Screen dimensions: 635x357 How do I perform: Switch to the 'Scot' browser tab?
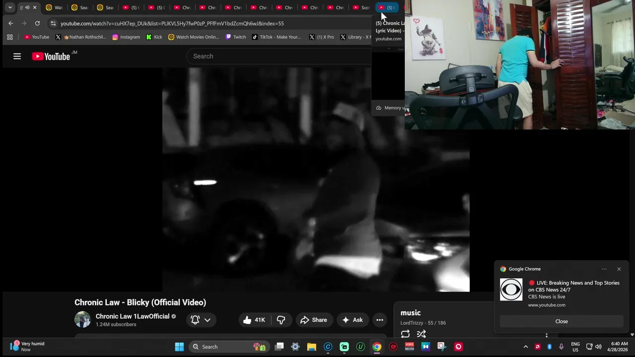pyautogui.click(x=361, y=7)
